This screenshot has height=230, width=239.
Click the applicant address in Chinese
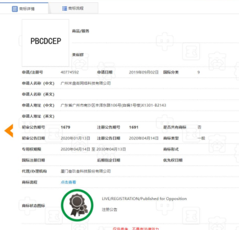(114, 105)
